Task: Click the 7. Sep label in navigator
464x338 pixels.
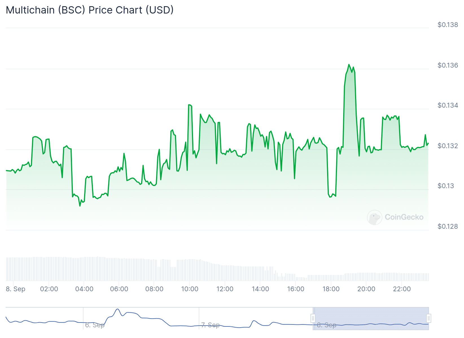Action: point(210,325)
